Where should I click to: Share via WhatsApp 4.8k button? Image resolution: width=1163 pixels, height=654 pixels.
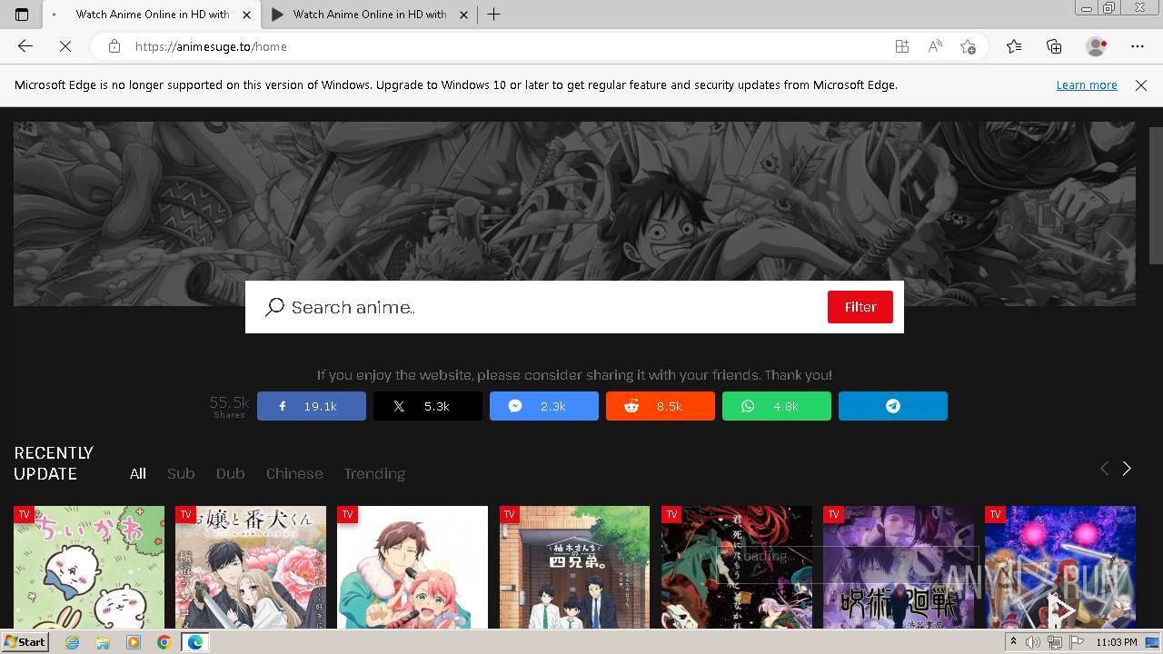point(777,406)
